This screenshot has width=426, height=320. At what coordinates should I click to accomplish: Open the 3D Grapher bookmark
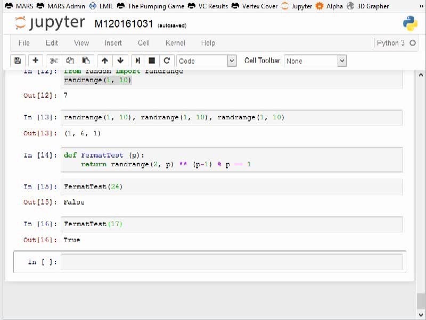pos(368,6)
